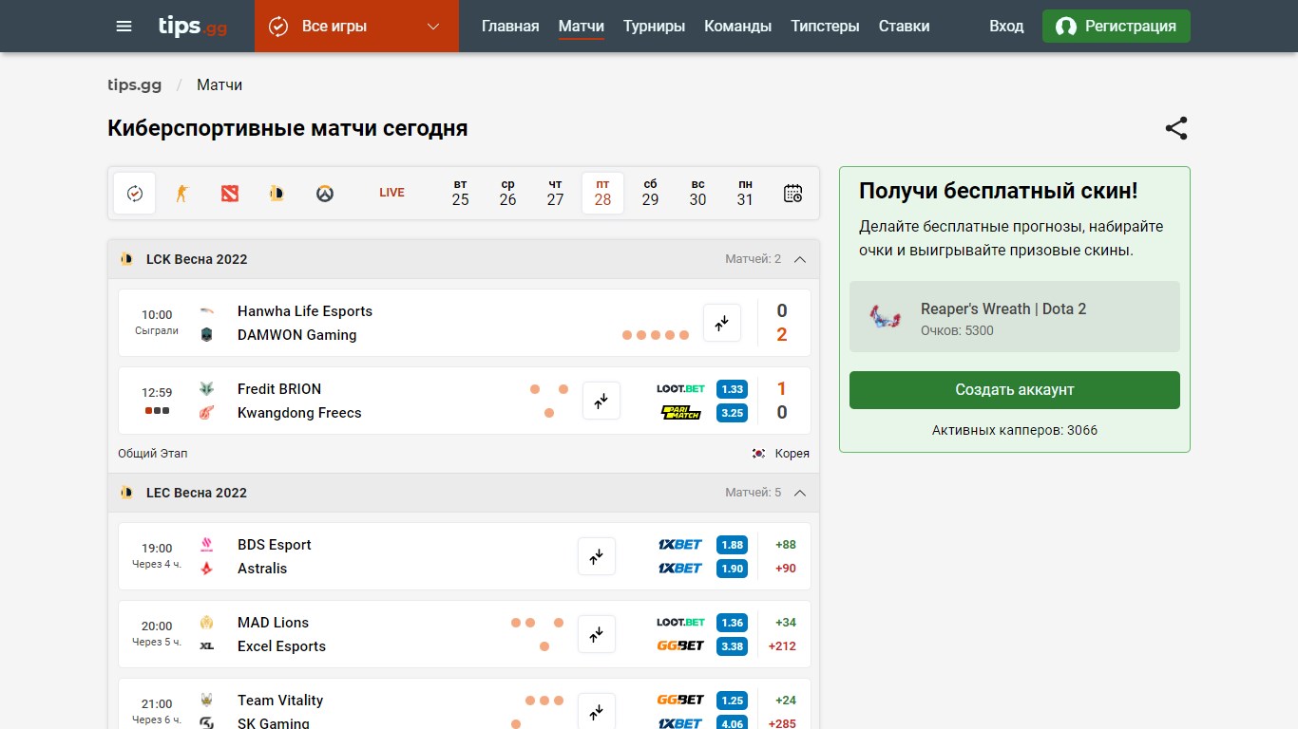Open the hamburger menu icon
Viewport: 1298px width, 729px height.
pos(124,26)
